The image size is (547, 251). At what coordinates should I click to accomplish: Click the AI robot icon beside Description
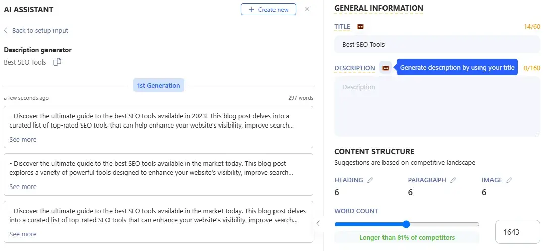click(x=386, y=68)
